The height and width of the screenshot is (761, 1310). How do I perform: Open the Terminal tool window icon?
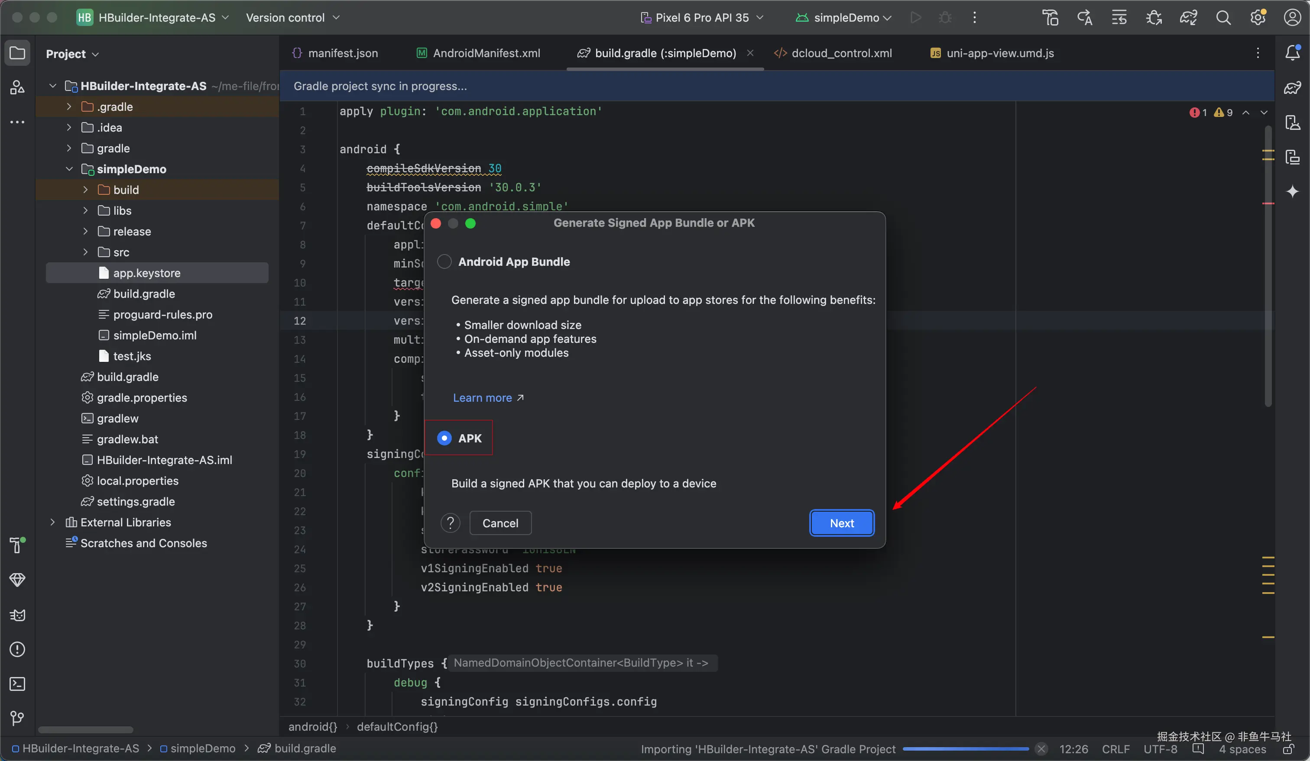17,684
